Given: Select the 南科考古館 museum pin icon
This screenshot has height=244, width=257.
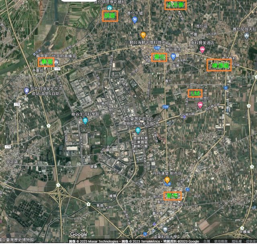Looking at the screenshot, I should pos(138,131).
